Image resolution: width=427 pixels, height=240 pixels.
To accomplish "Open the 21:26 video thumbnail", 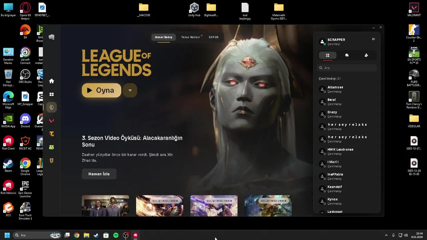I will [x=105, y=206].
